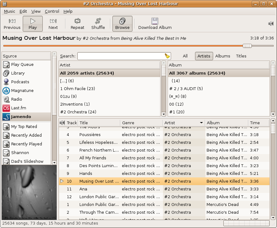
Task: Open My Top Rated playlist
Action: click(x=26, y=127)
